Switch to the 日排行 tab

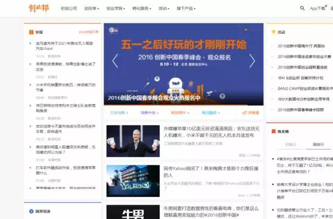[x=290, y=145]
